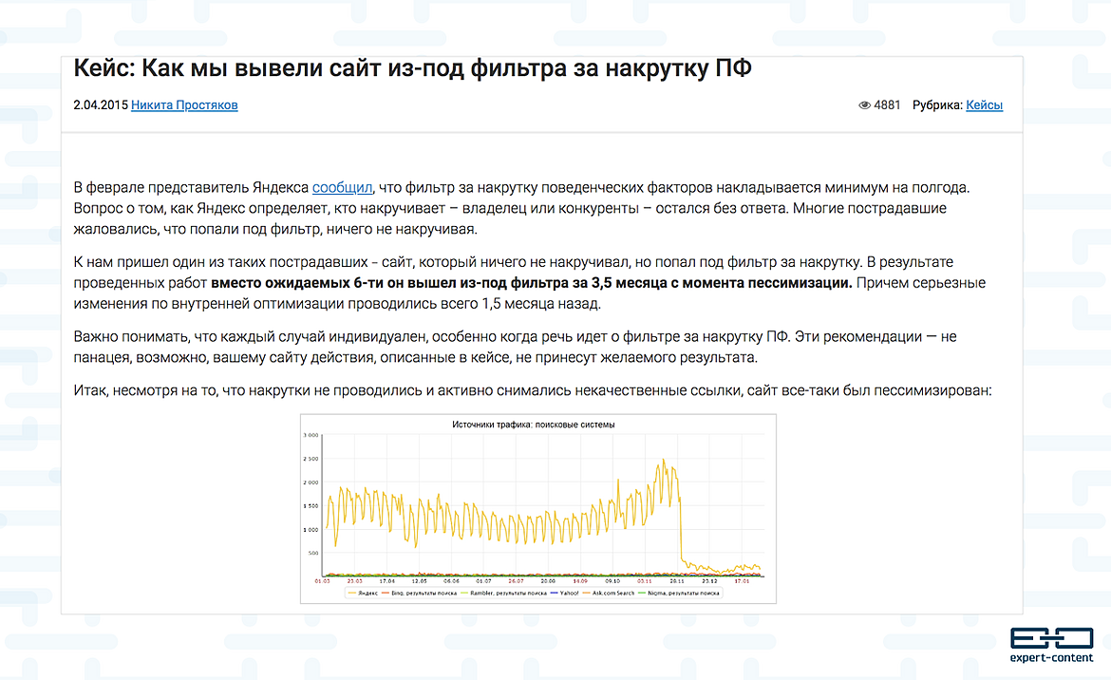Click the expert-content logo icon
The width and height of the screenshot is (1111, 680).
[x=1050, y=638]
